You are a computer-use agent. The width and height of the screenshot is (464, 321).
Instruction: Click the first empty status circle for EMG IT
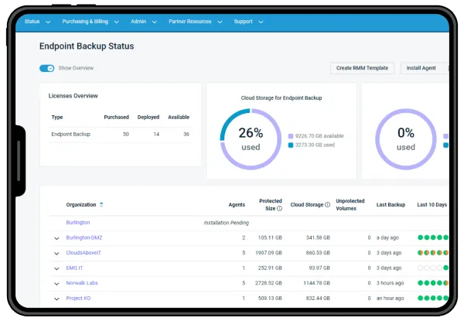(x=420, y=268)
